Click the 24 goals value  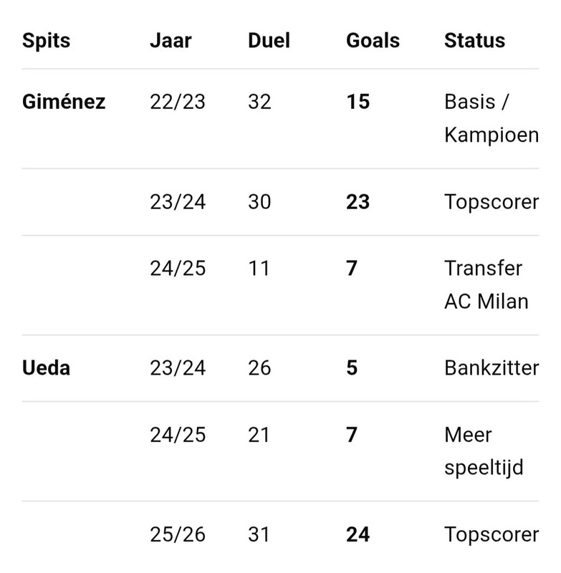[358, 534]
